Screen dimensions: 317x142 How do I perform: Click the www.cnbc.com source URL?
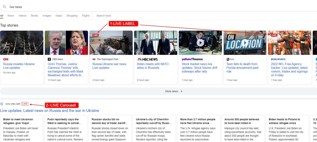click(13, 104)
